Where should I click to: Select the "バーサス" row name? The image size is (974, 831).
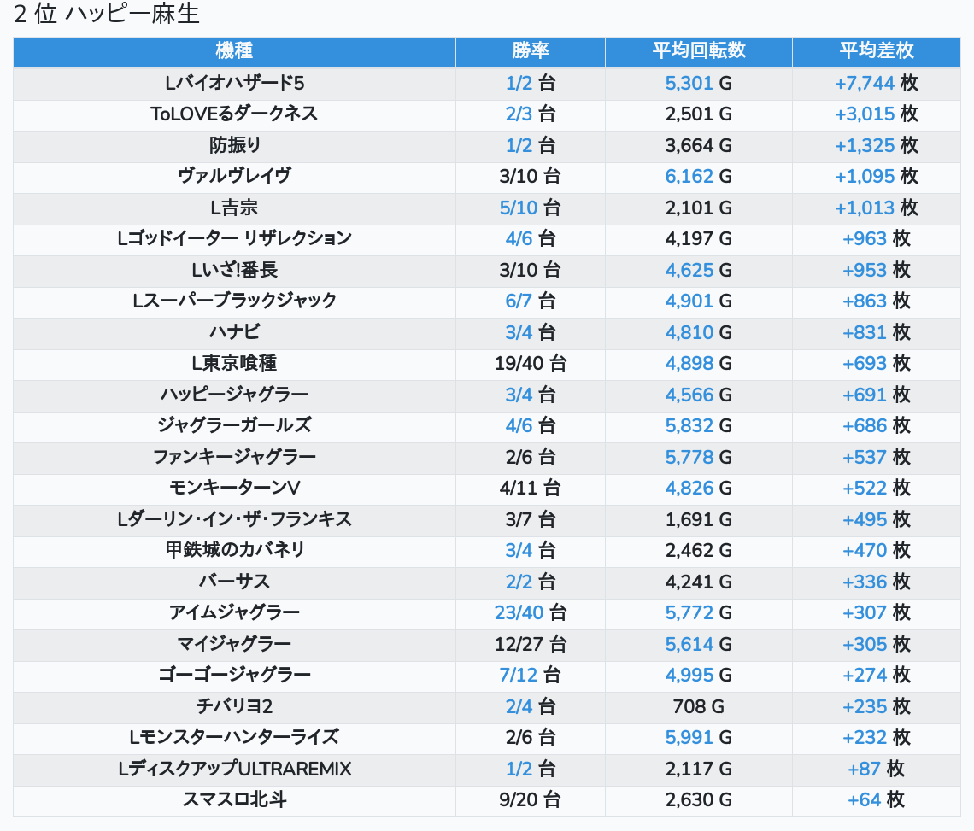(x=234, y=582)
